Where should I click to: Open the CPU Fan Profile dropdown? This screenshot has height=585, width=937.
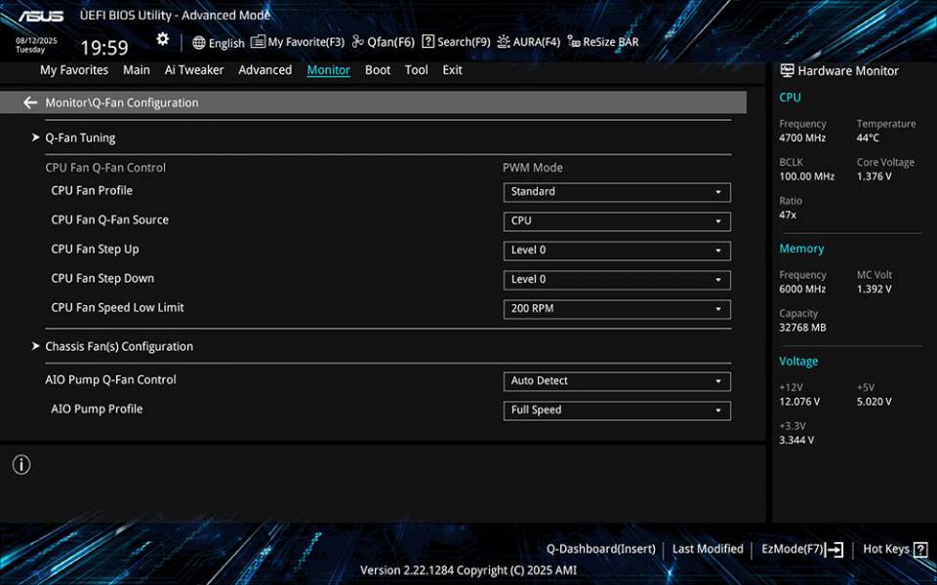(616, 192)
